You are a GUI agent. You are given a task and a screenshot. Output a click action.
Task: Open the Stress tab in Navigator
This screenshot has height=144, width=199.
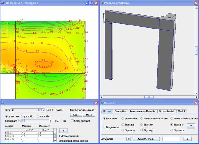[107, 111]
